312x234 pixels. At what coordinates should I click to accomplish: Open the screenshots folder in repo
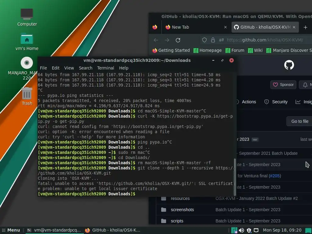[x=182, y=210]
